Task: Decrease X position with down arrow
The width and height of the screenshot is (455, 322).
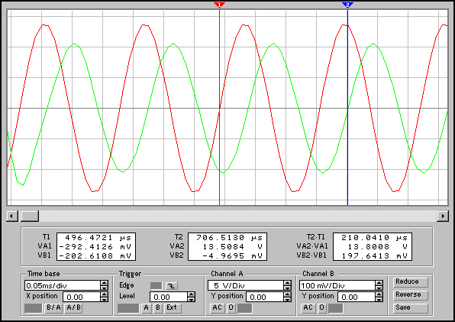Action: [x=104, y=300]
